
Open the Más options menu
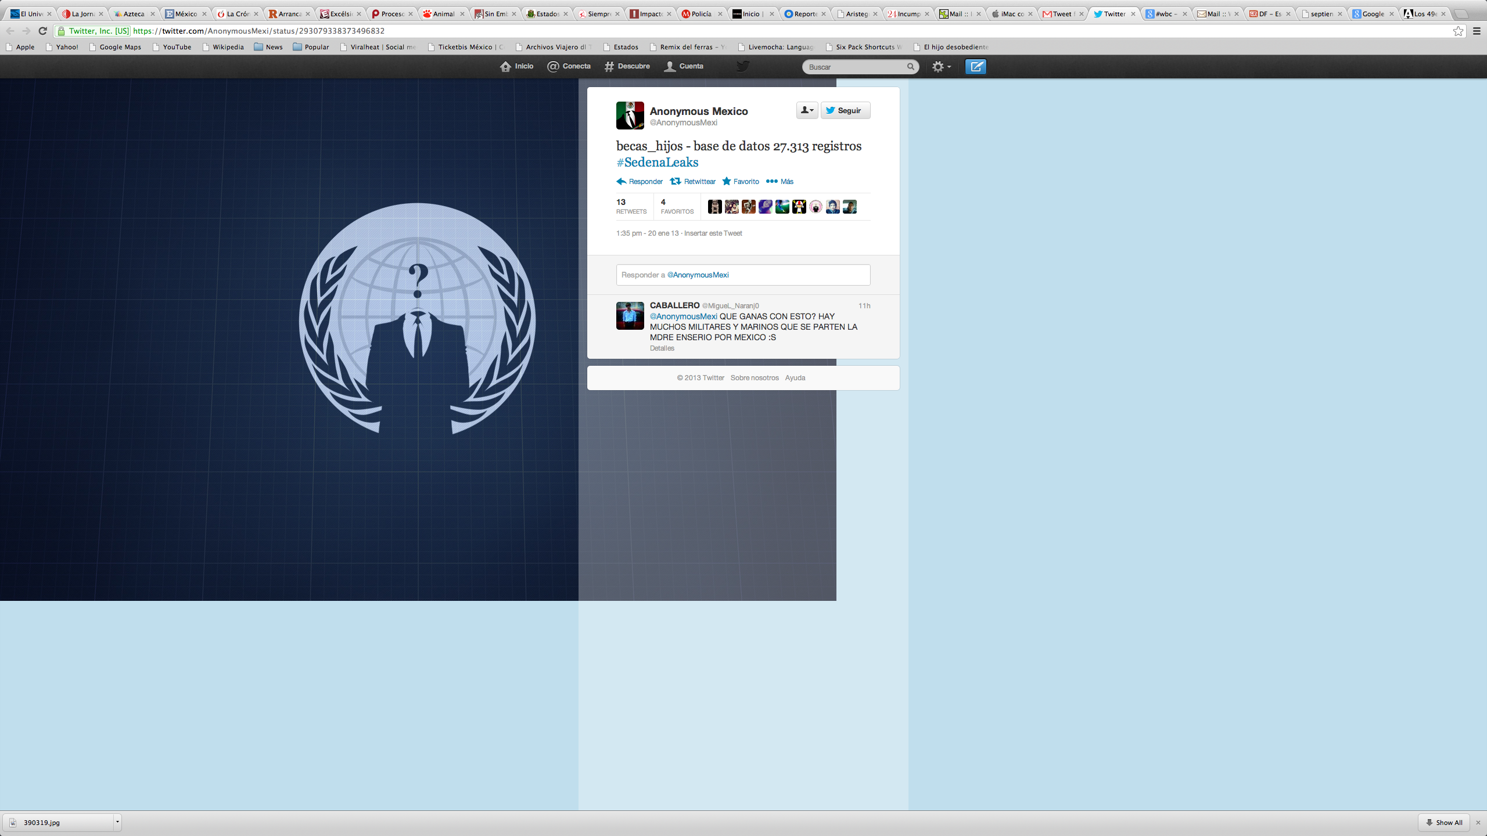780,182
